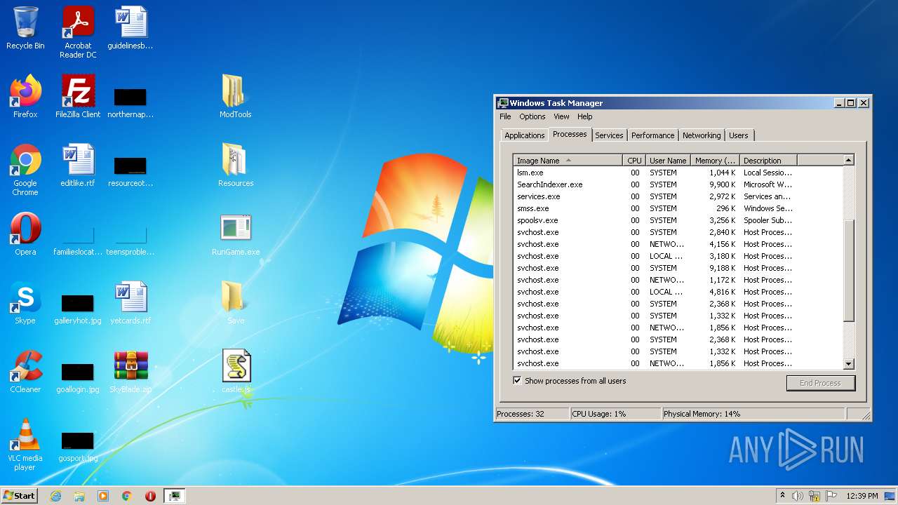This screenshot has height=505, width=898.
Task: Launch CCleaner desktop shortcut
Action: [x=25, y=372]
